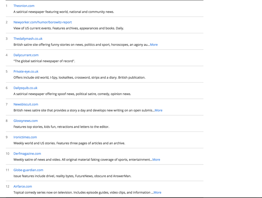Click the Thedailymash.co.uk site link
262x198 pixels.
(x=28, y=39)
